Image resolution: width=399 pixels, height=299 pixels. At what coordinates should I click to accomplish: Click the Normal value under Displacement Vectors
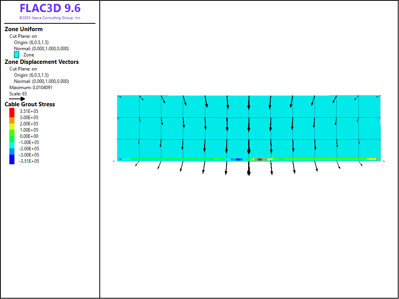[x=41, y=81]
